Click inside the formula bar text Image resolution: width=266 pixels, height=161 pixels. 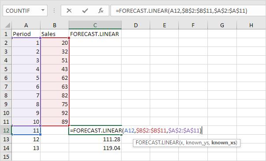coord(181,11)
